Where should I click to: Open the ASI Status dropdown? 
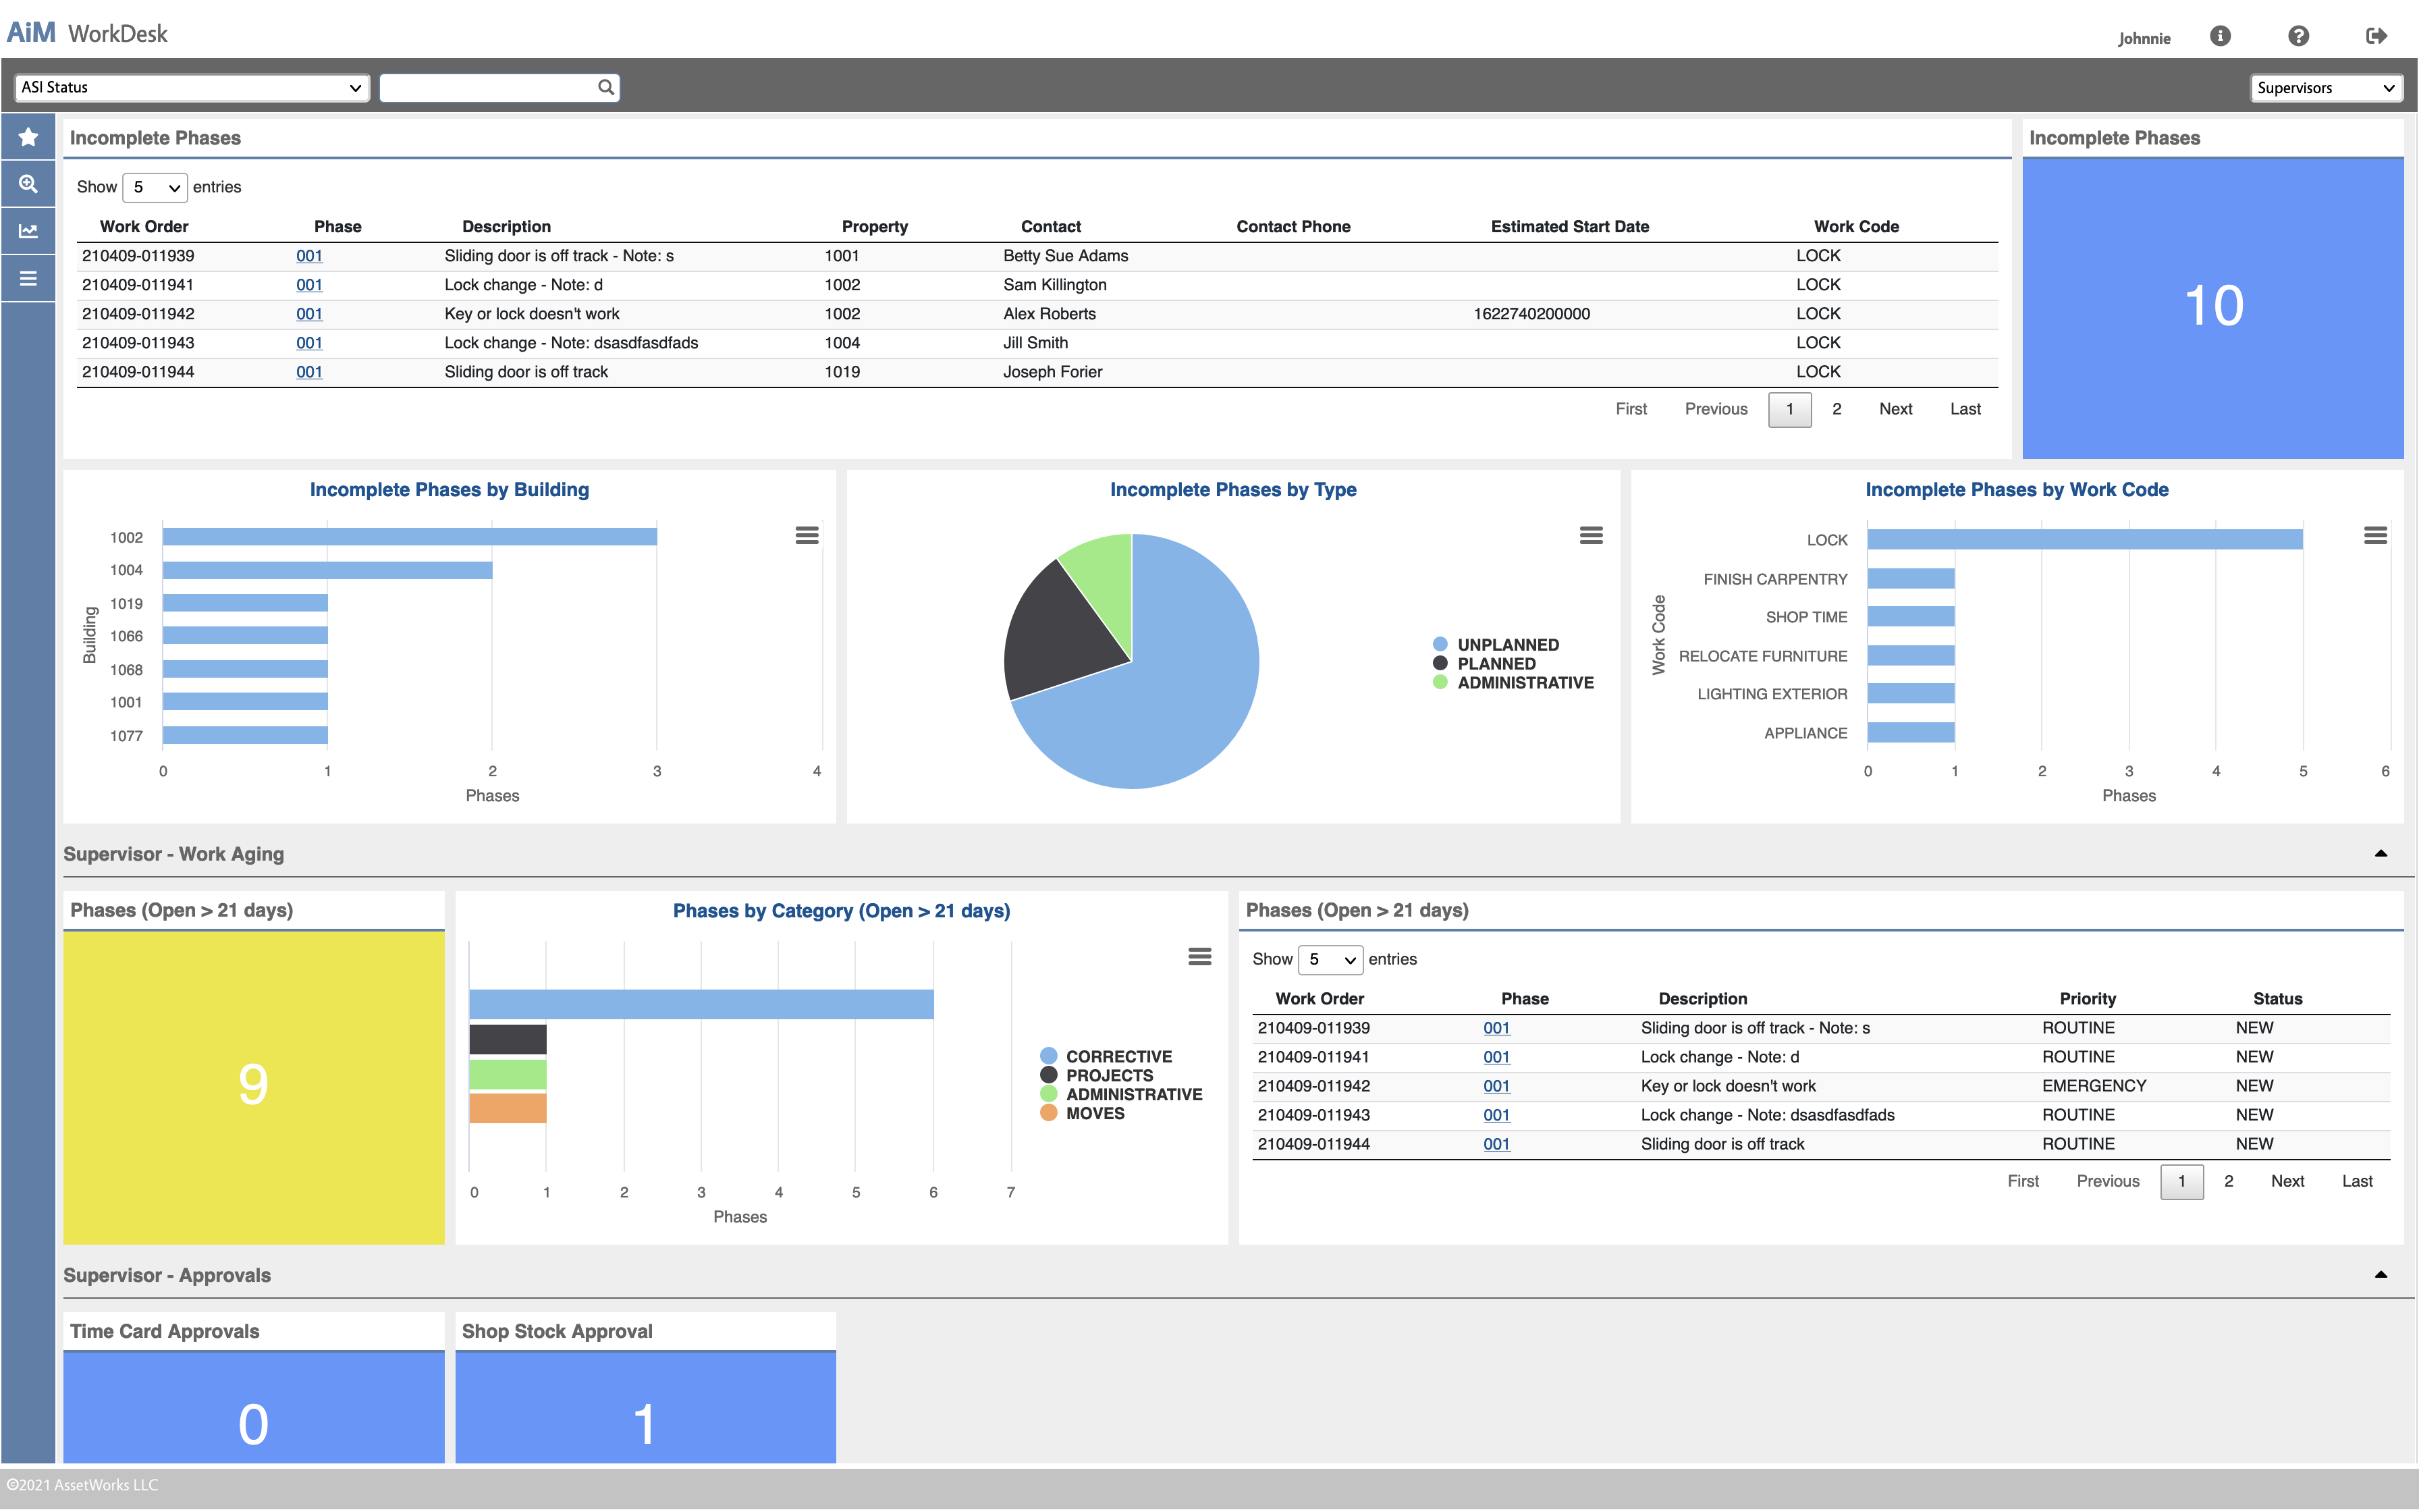[x=192, y=87]
